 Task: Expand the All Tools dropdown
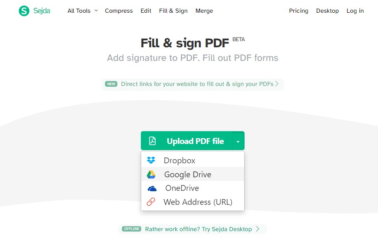point(82,11)
